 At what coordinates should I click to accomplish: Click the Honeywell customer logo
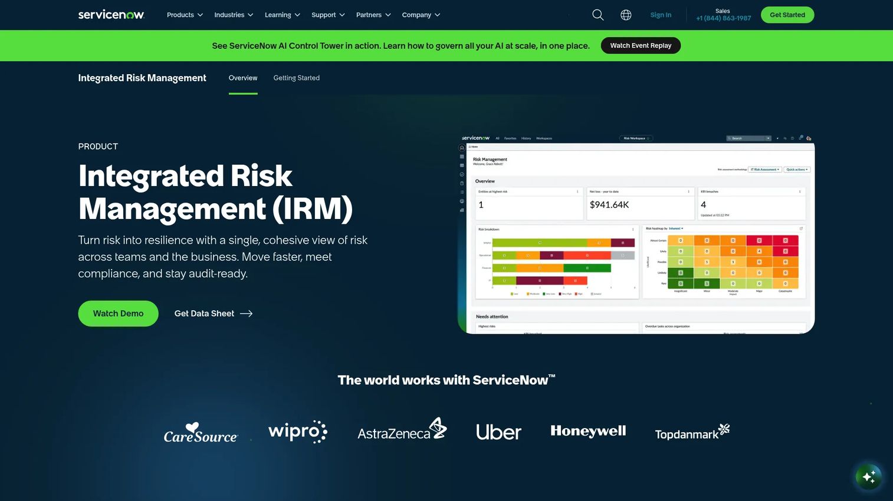point(588,431)
